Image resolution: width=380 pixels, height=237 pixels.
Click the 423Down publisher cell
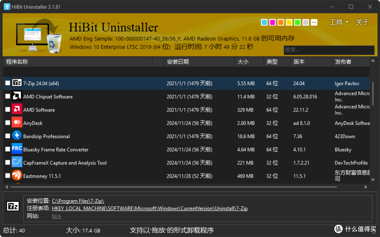coord(344,136)
